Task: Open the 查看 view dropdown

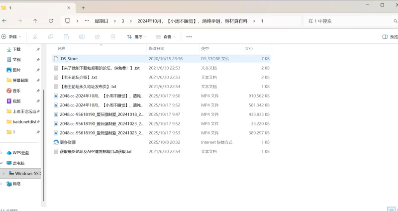Action: pyautogui.click(x=166, y=37)
